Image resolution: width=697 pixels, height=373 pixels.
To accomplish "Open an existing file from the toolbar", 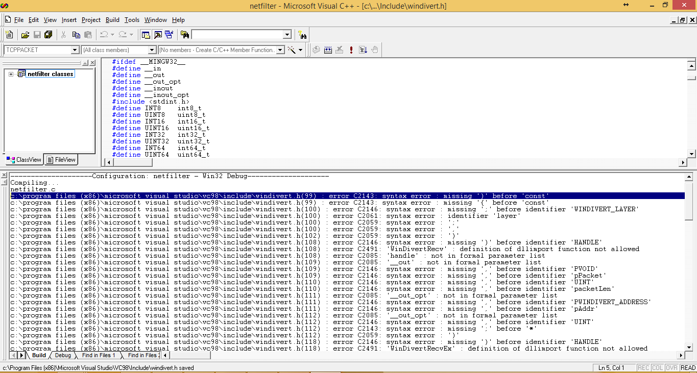I will pyautogui.click(x=25, y=34).
